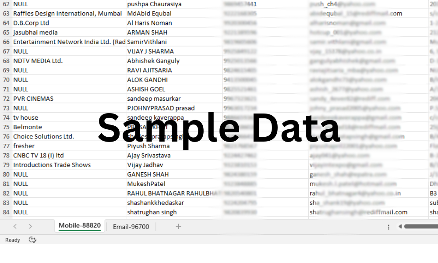Select the shatrughan singh cell

pyautogui.click(x=174, y=212)
